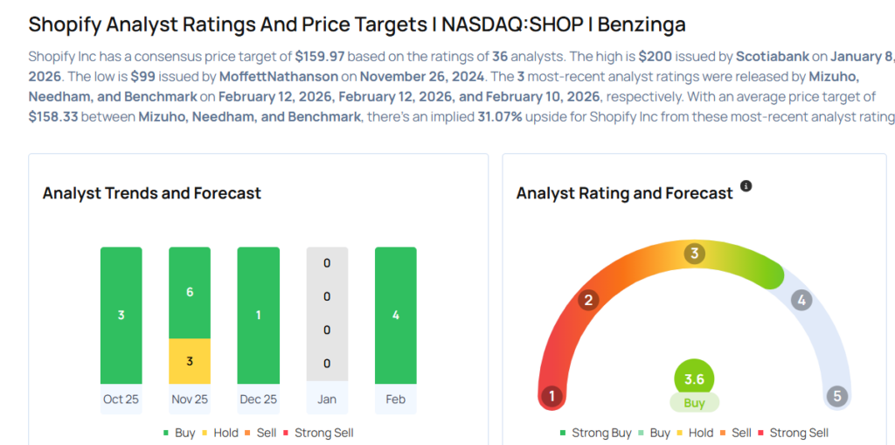
Task: Click the green 3.6 rating circle
Action: [694, 379]
